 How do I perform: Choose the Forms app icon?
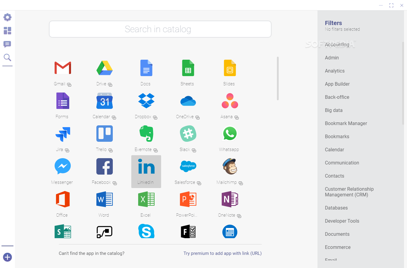[63, 101]
